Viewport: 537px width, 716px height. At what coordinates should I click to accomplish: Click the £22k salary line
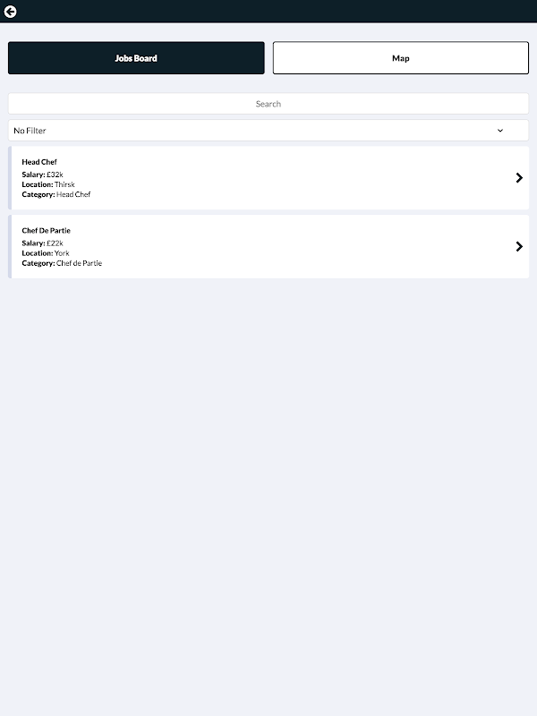click(43, 243)
